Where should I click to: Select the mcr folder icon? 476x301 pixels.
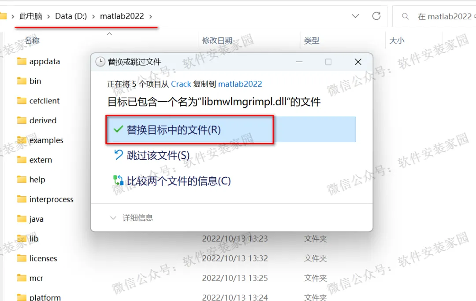point(22,278)
